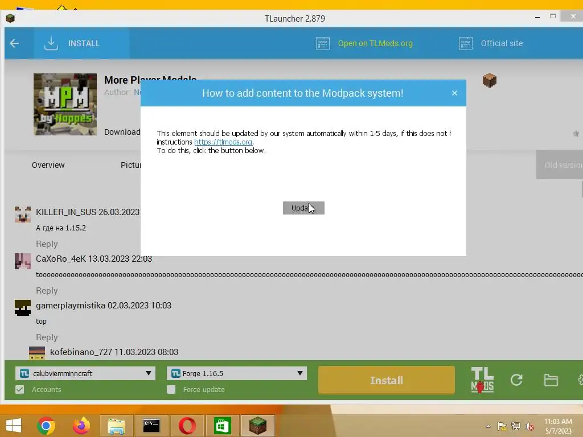Toggle the Accounts checkbox

point(20,389)
